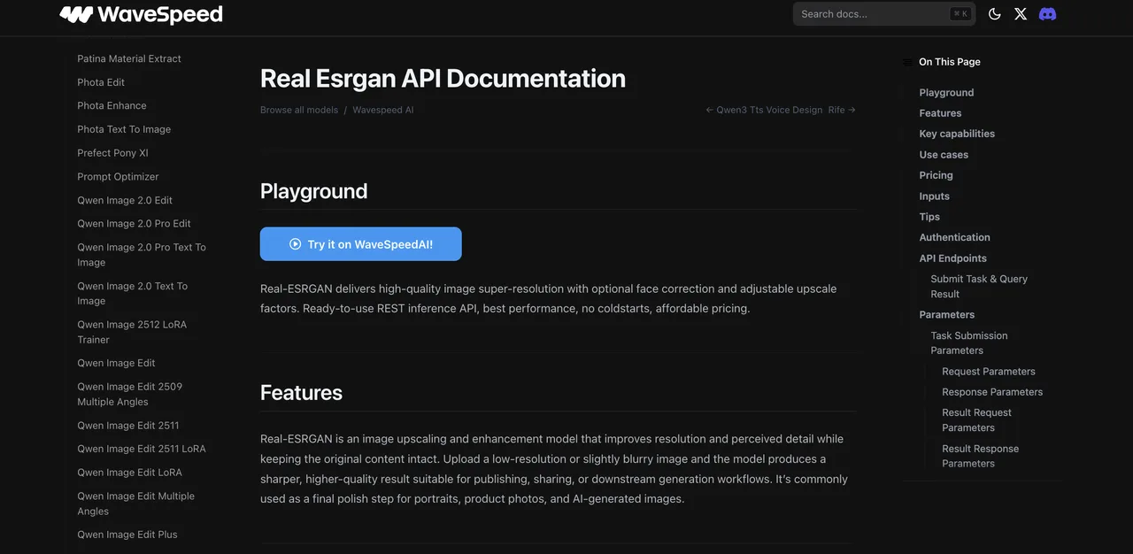Open Qwen Image Edit 2511 entry
1133x554 pixels.
(128, 426)
